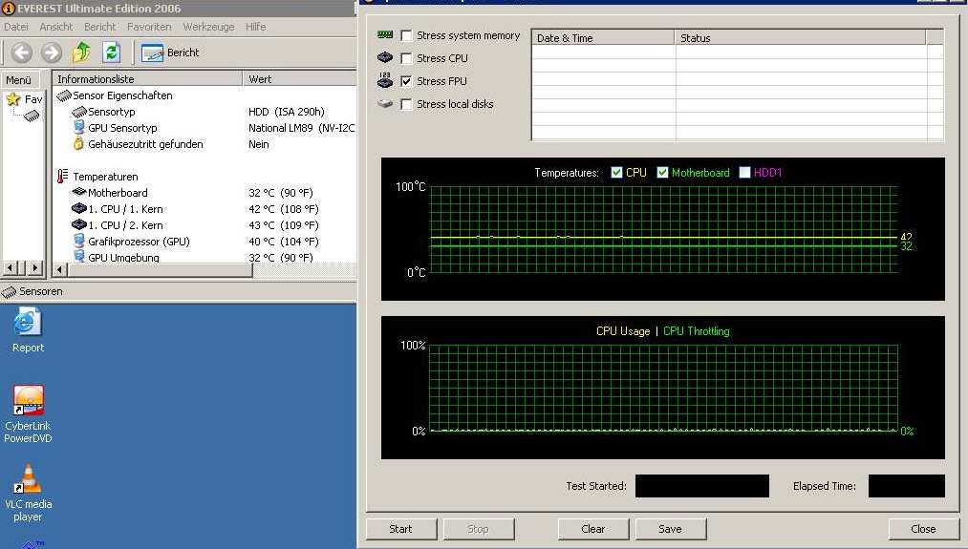Click the Stop button
Viewport: 968px width, 549px height.
point(478,529)
